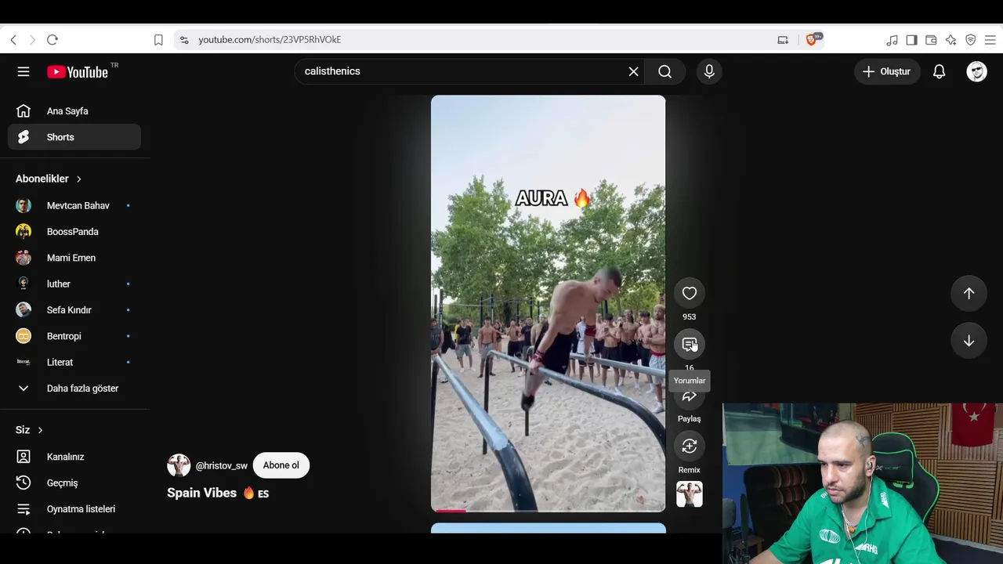The height and width of the screenshot is (564, 1003).
Task: Open the browser hamburger menu
Action: click(990, 40)
